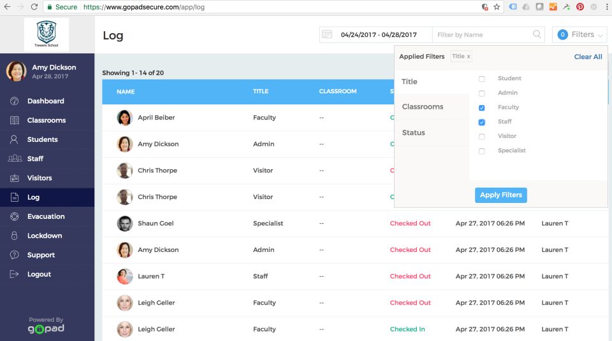
Task: Reload the page with browser refresh icon
Action: pos(34,7)
